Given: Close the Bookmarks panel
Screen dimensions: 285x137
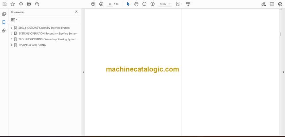Looking at the screenshot, I should [x=76, y=12].
